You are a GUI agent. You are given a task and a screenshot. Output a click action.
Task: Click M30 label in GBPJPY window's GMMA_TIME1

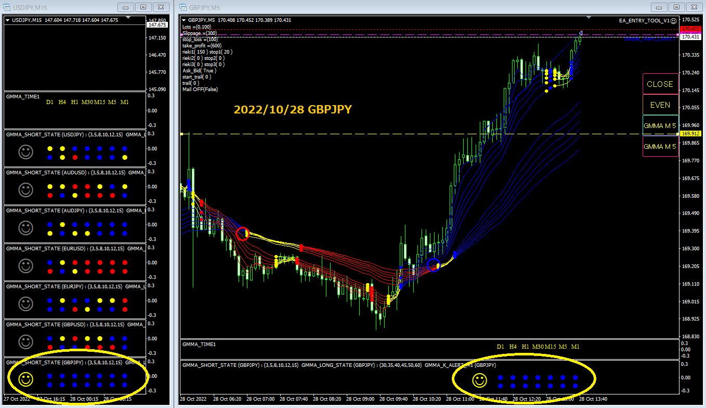[x=538, y=347]
